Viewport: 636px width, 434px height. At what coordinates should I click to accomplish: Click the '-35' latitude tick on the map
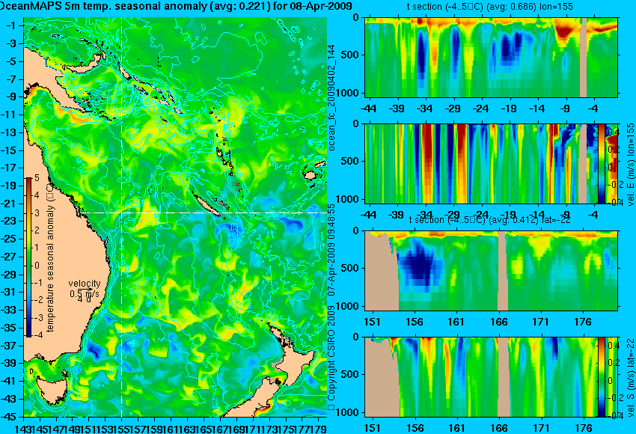tap(9, 328)
